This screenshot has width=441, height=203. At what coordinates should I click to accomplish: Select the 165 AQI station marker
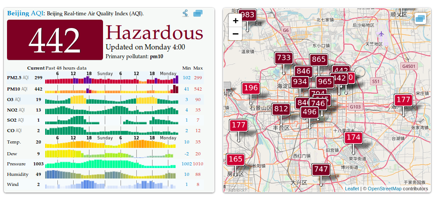(235, 160)
